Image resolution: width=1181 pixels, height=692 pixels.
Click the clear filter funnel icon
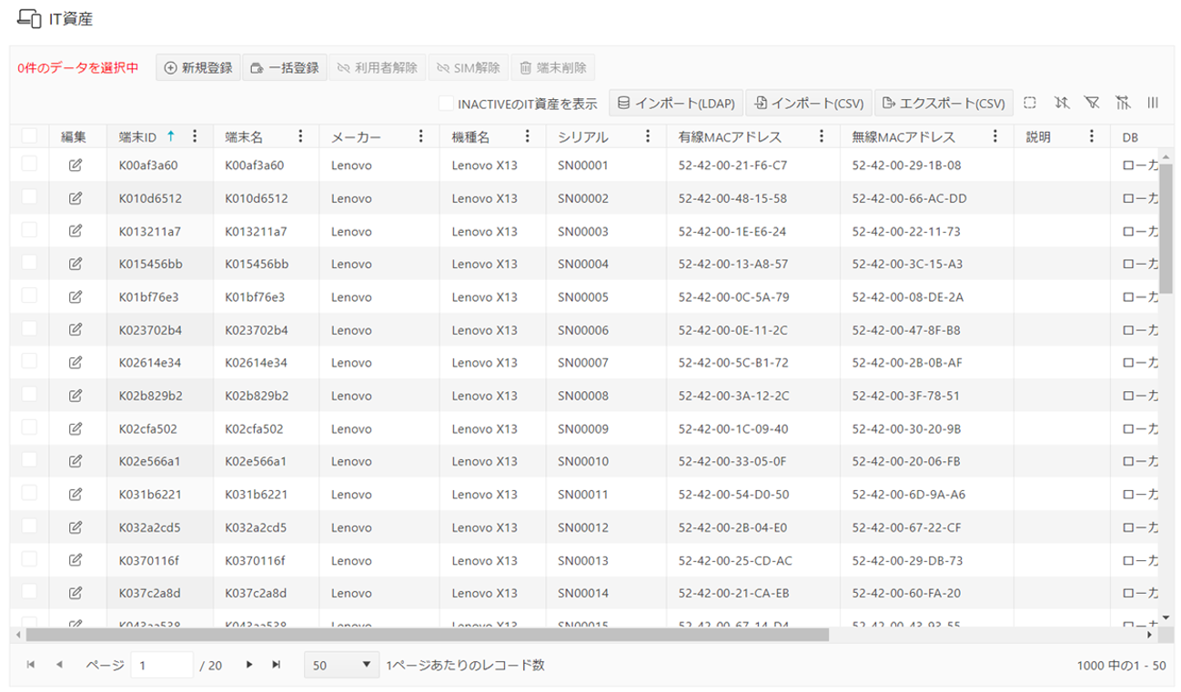click(x=1092, y=103)
